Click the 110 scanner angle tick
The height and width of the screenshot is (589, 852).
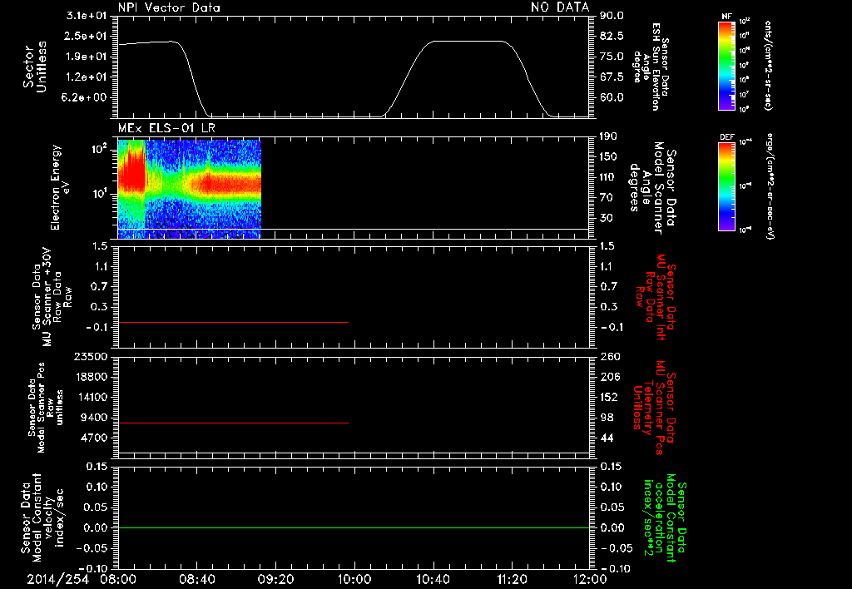tap(608, 177)
